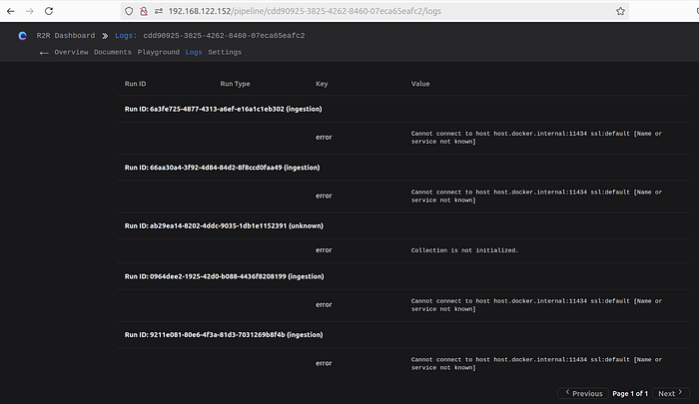699x404 pixels.
Task: Switch to the Documents tab
Action: click(112, 52)
